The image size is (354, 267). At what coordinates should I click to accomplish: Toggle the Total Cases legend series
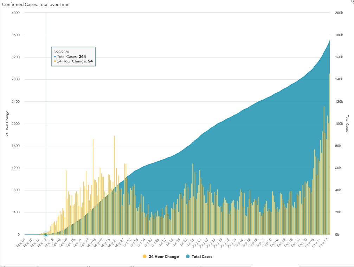pyautogui.click(x=202, y=256)
